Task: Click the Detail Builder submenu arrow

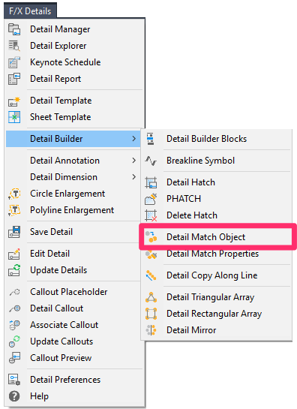Action: (x=133, y=139)
